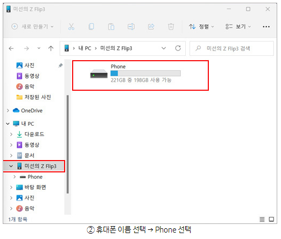Click the phone icon in address bar

(x=67, y=48)
